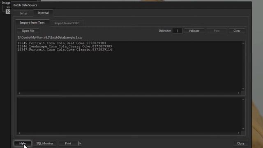
Task: Click the Validate button
Action: [194, 31]
